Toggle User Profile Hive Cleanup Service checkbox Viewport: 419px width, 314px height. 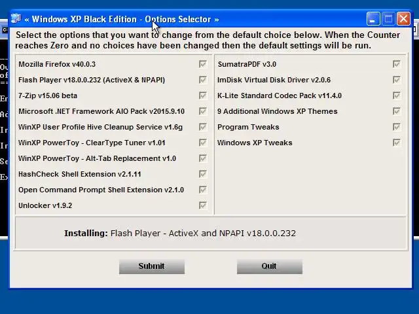tap(203, 127)
